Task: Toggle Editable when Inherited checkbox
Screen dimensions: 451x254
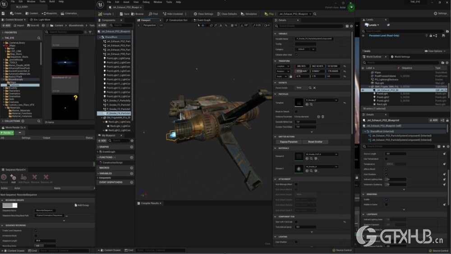Action: coord(296,55)
